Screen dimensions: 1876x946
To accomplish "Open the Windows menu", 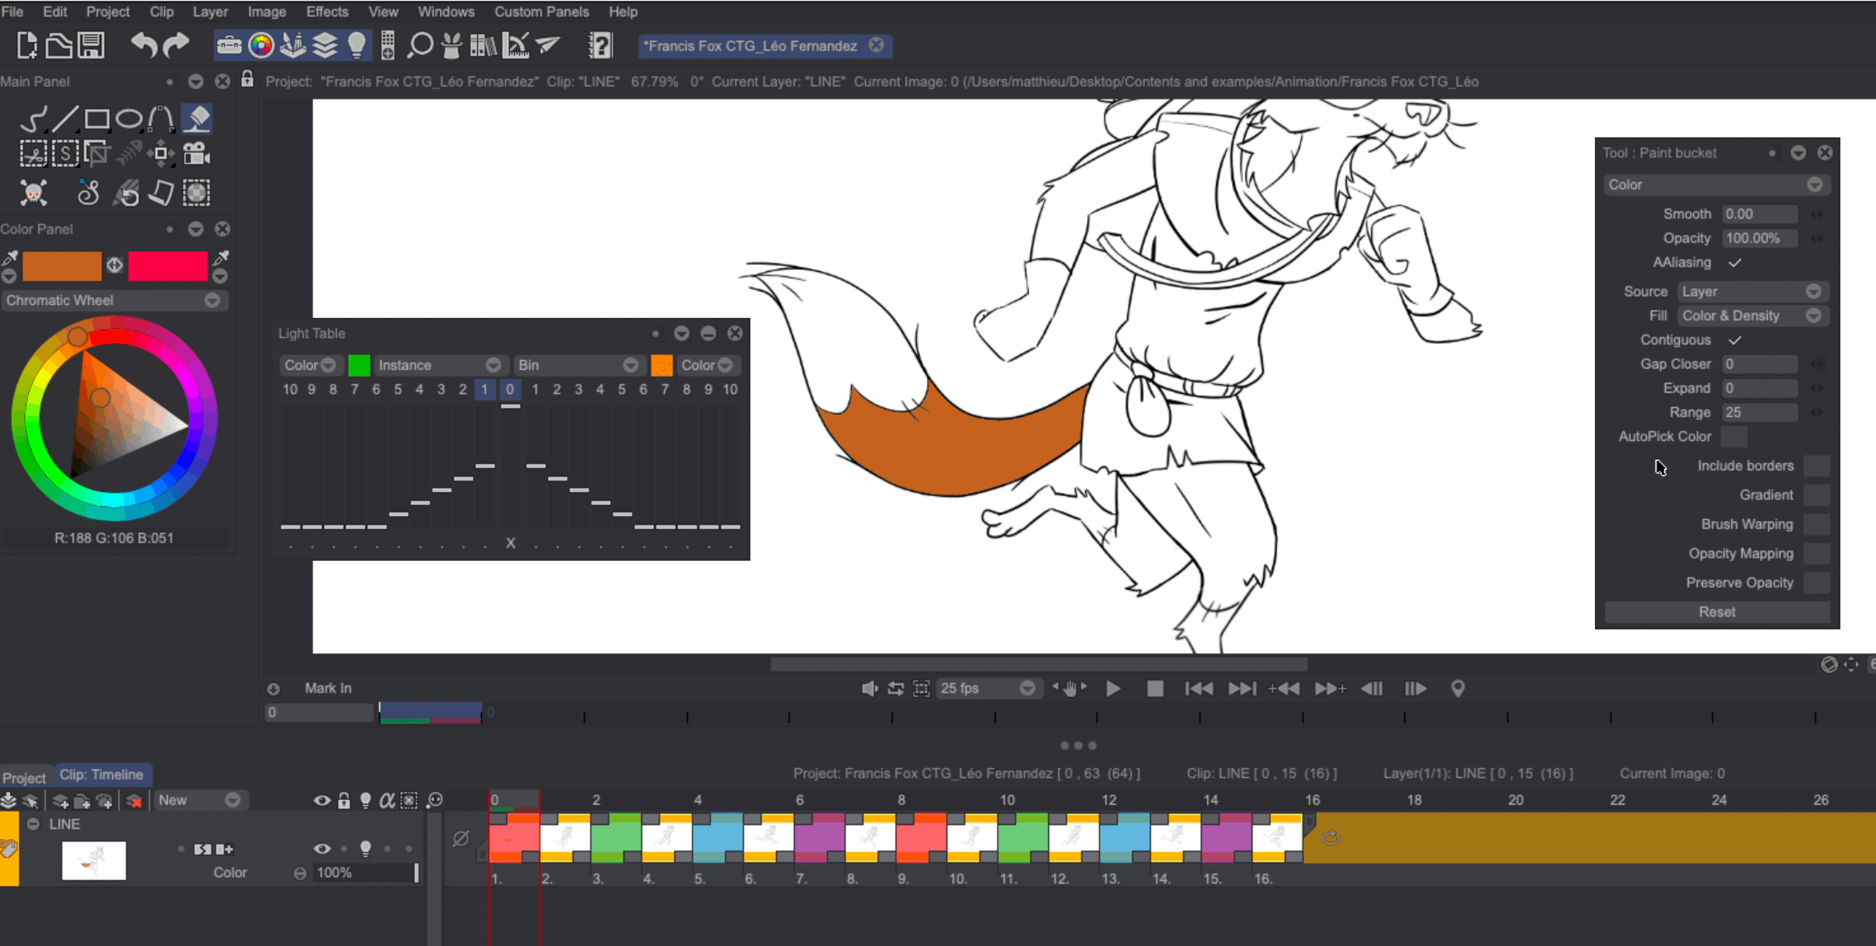I will pyautogui.click(x=446, y=11).
